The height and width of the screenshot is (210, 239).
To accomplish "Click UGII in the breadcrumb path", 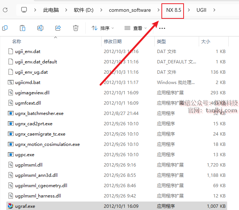I will point(201,10).
